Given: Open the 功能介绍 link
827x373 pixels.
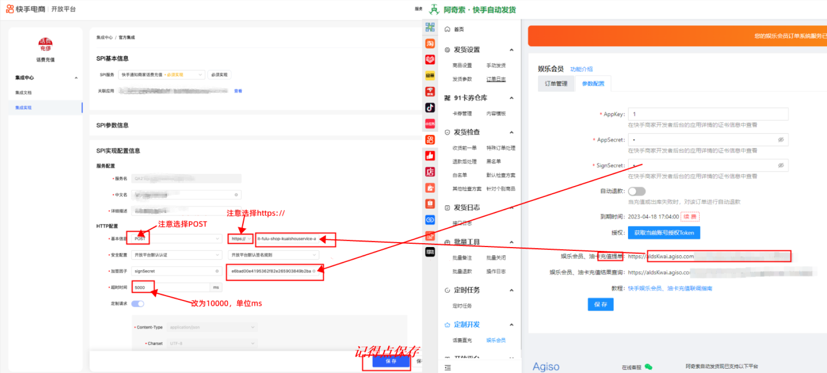Looking at the screenshot, I should [581, 69].
